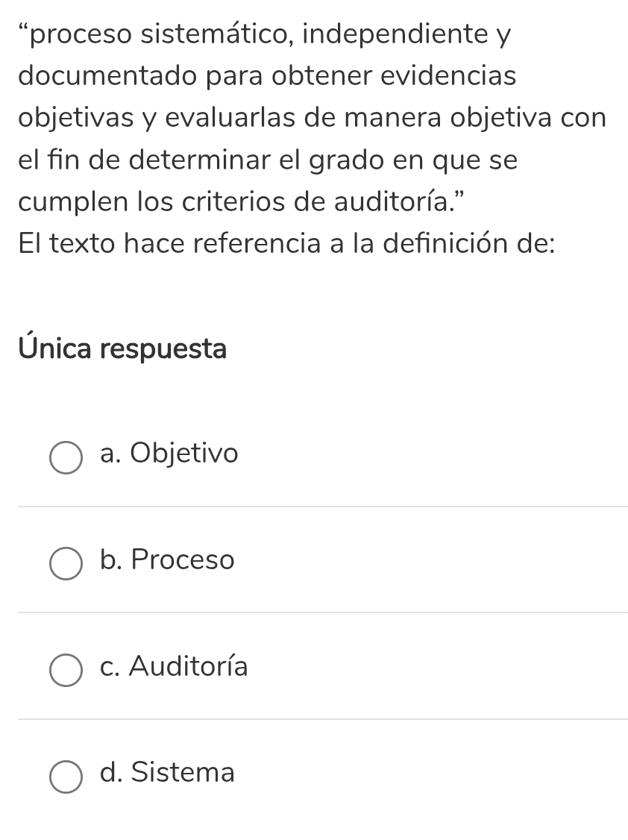Viewport: 628px width, 840px height.
Task: Click the "a. Objetivo" answer label
Action: 169,454
